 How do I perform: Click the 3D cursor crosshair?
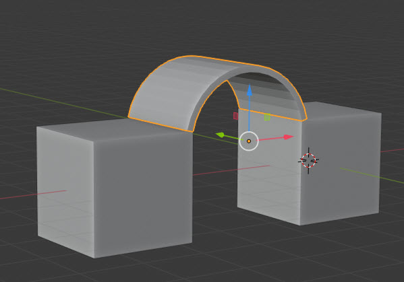pyautogui.click(x=308, y=160)
